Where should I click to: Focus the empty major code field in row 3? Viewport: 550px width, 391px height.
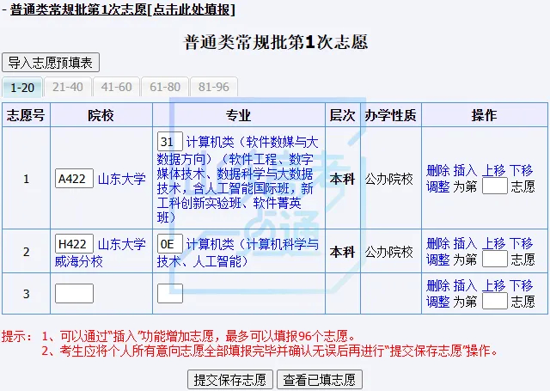click(x=170, y=294)
